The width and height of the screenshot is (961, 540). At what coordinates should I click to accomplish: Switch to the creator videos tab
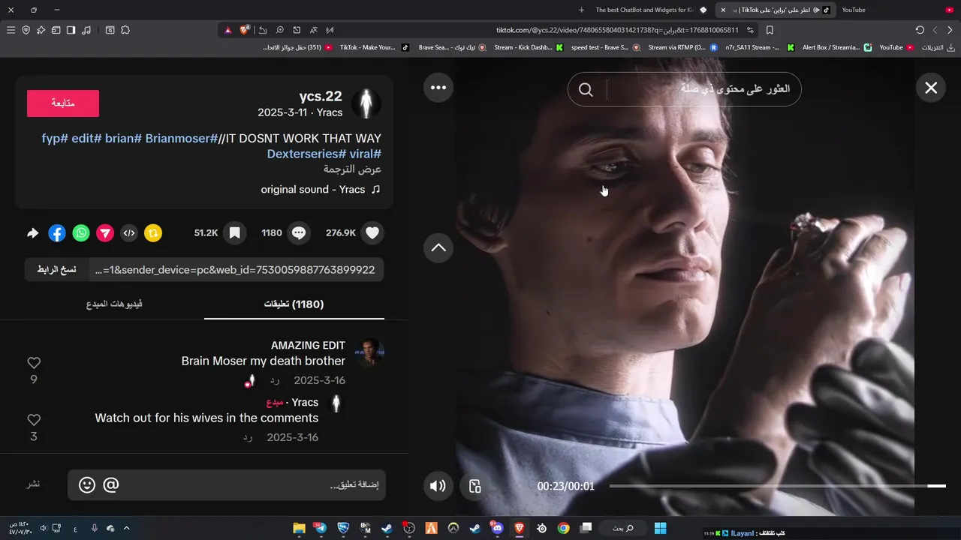click(x=114, y=304)
